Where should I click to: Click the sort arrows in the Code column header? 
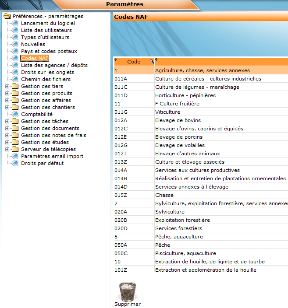[x=116, y=59]
